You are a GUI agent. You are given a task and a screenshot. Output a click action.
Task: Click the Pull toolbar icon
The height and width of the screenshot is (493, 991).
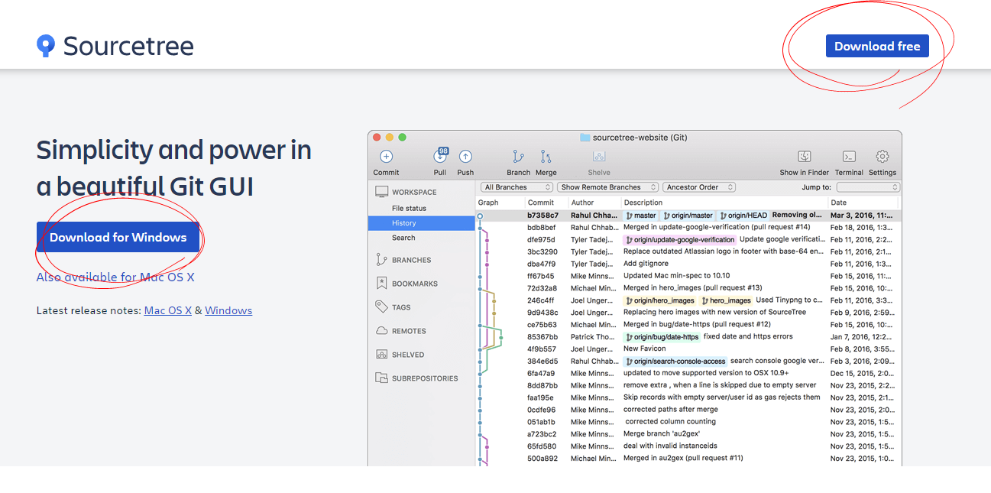coord(440,156)
